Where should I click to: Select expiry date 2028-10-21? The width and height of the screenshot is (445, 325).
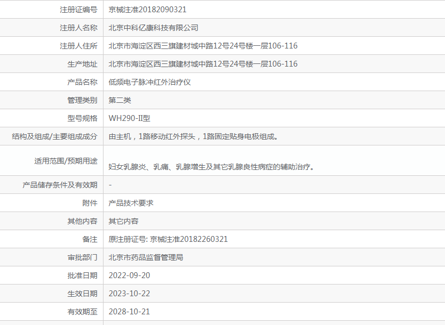(129, 312)
